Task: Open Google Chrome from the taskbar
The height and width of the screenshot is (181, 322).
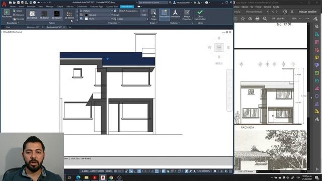Action: 111,177
